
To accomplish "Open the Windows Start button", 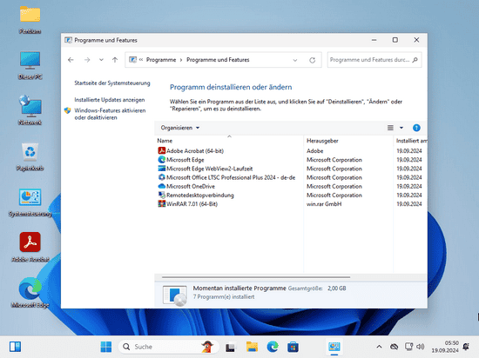I will click(106, 347).
